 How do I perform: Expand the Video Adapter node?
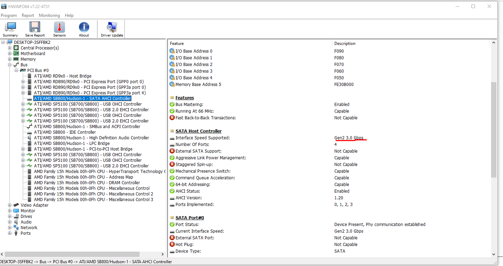click(10, 205)
